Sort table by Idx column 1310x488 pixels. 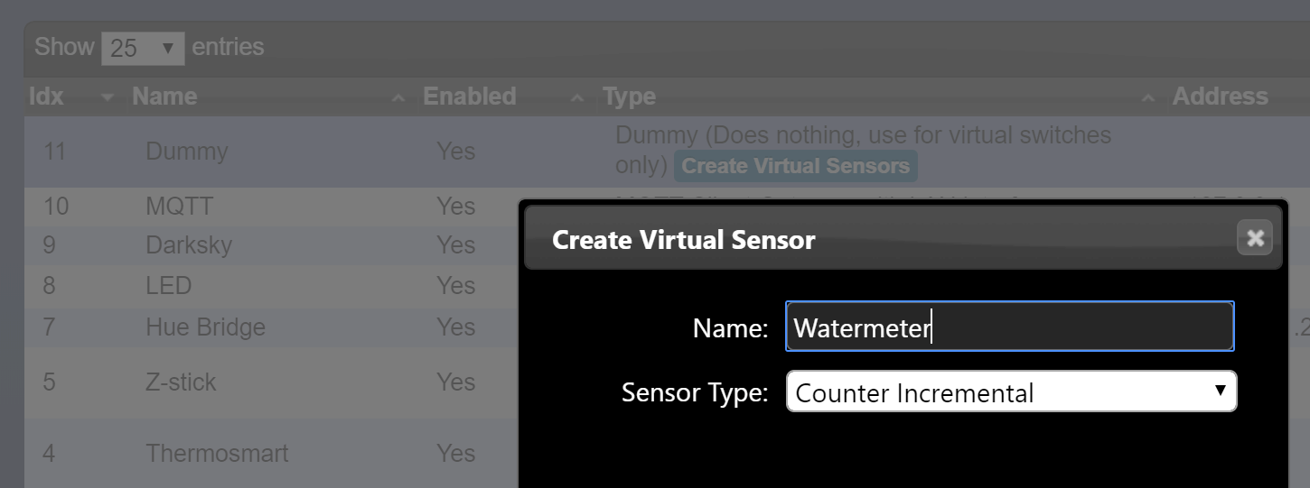tap(46, 97)
